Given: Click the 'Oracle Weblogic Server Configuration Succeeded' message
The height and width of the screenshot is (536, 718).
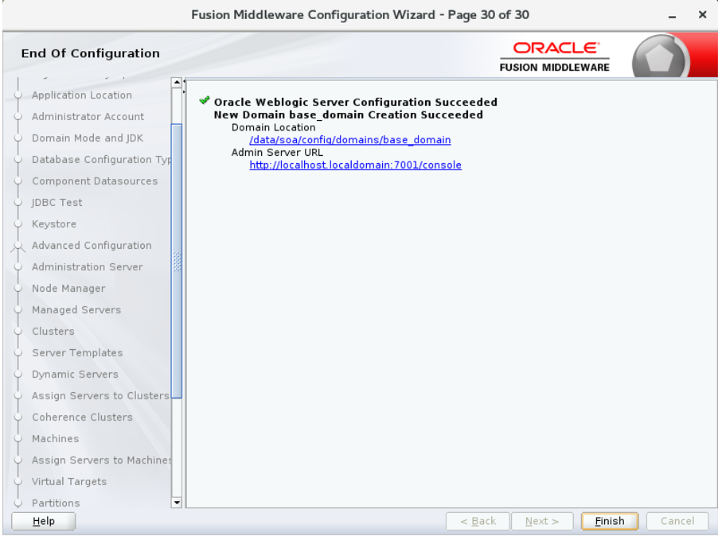Looking at the screenshot, I should [355, 102].
